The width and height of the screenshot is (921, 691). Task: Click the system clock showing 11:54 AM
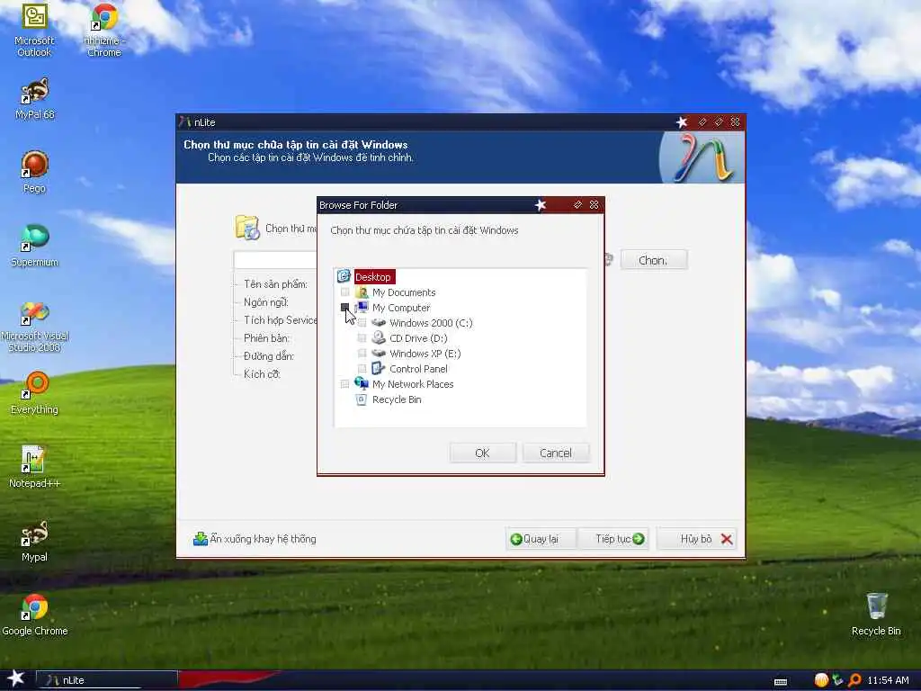coord(888,680)
